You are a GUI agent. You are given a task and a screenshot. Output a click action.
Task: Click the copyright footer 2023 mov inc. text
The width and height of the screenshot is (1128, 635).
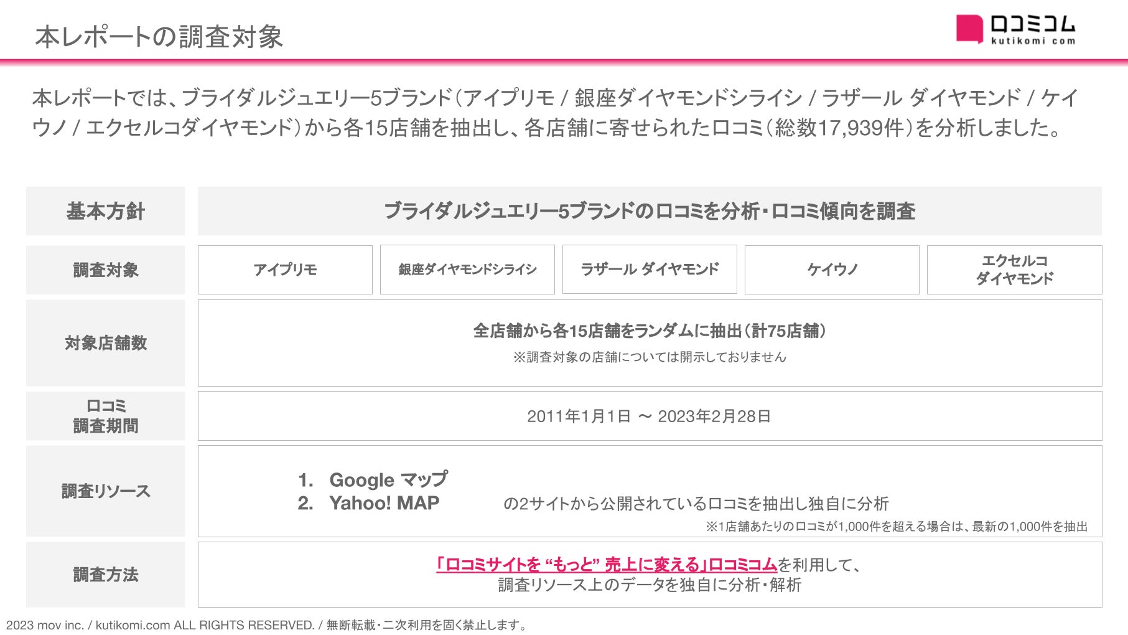tap(266, 625)
